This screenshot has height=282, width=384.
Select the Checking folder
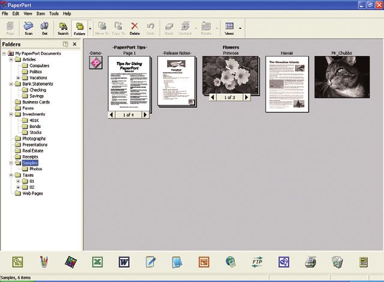click(x=38, y=90)
